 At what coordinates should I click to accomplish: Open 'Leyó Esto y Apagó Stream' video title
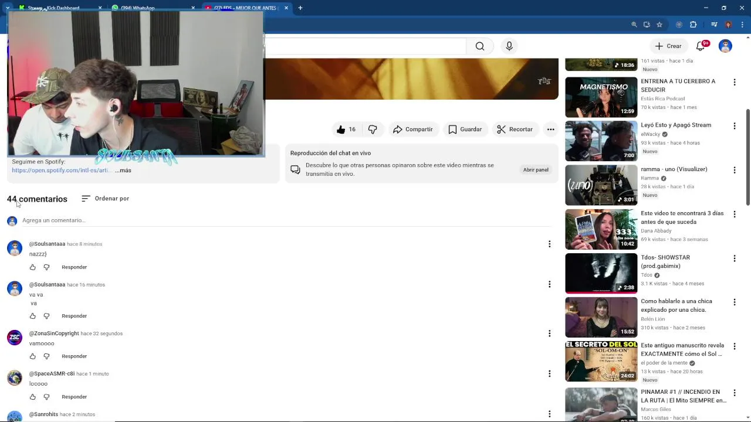(x=676, y=125)
